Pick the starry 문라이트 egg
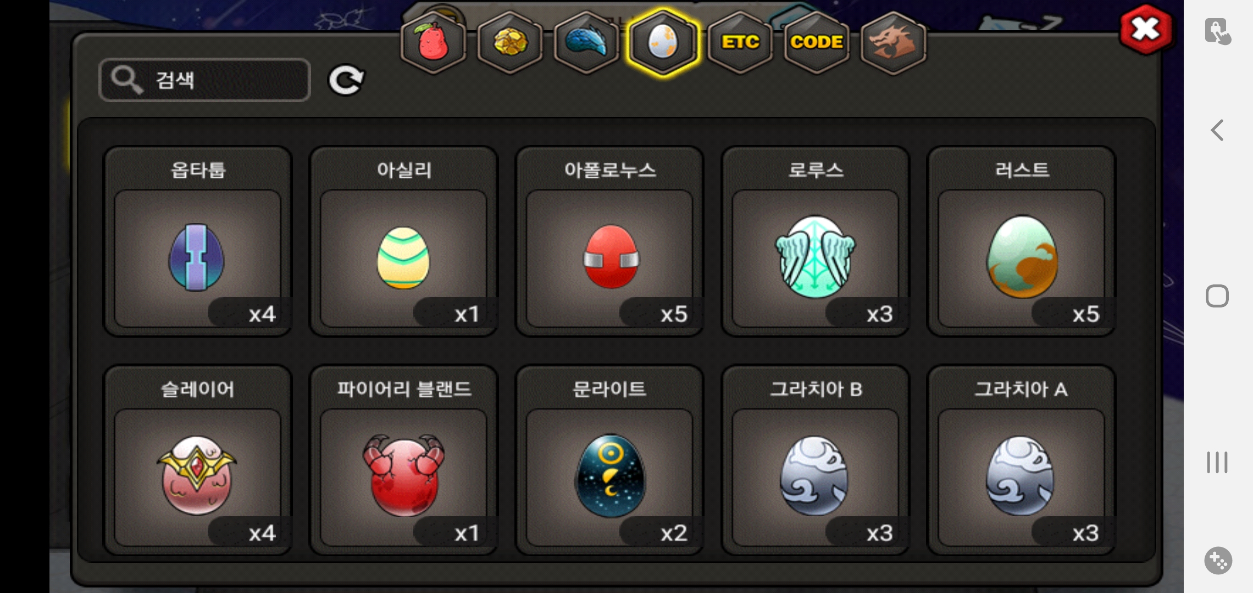 point(610,460)
